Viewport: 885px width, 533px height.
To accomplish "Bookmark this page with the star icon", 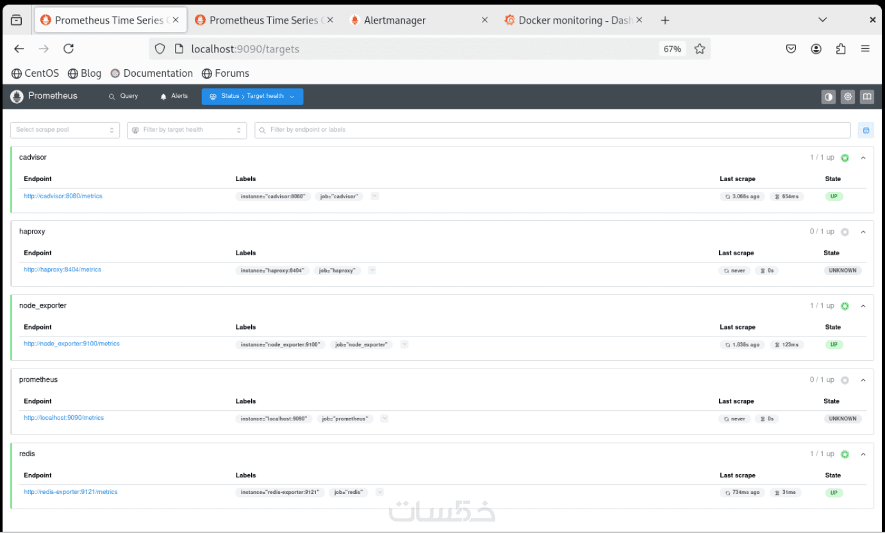I will click(x=700, y=49).
